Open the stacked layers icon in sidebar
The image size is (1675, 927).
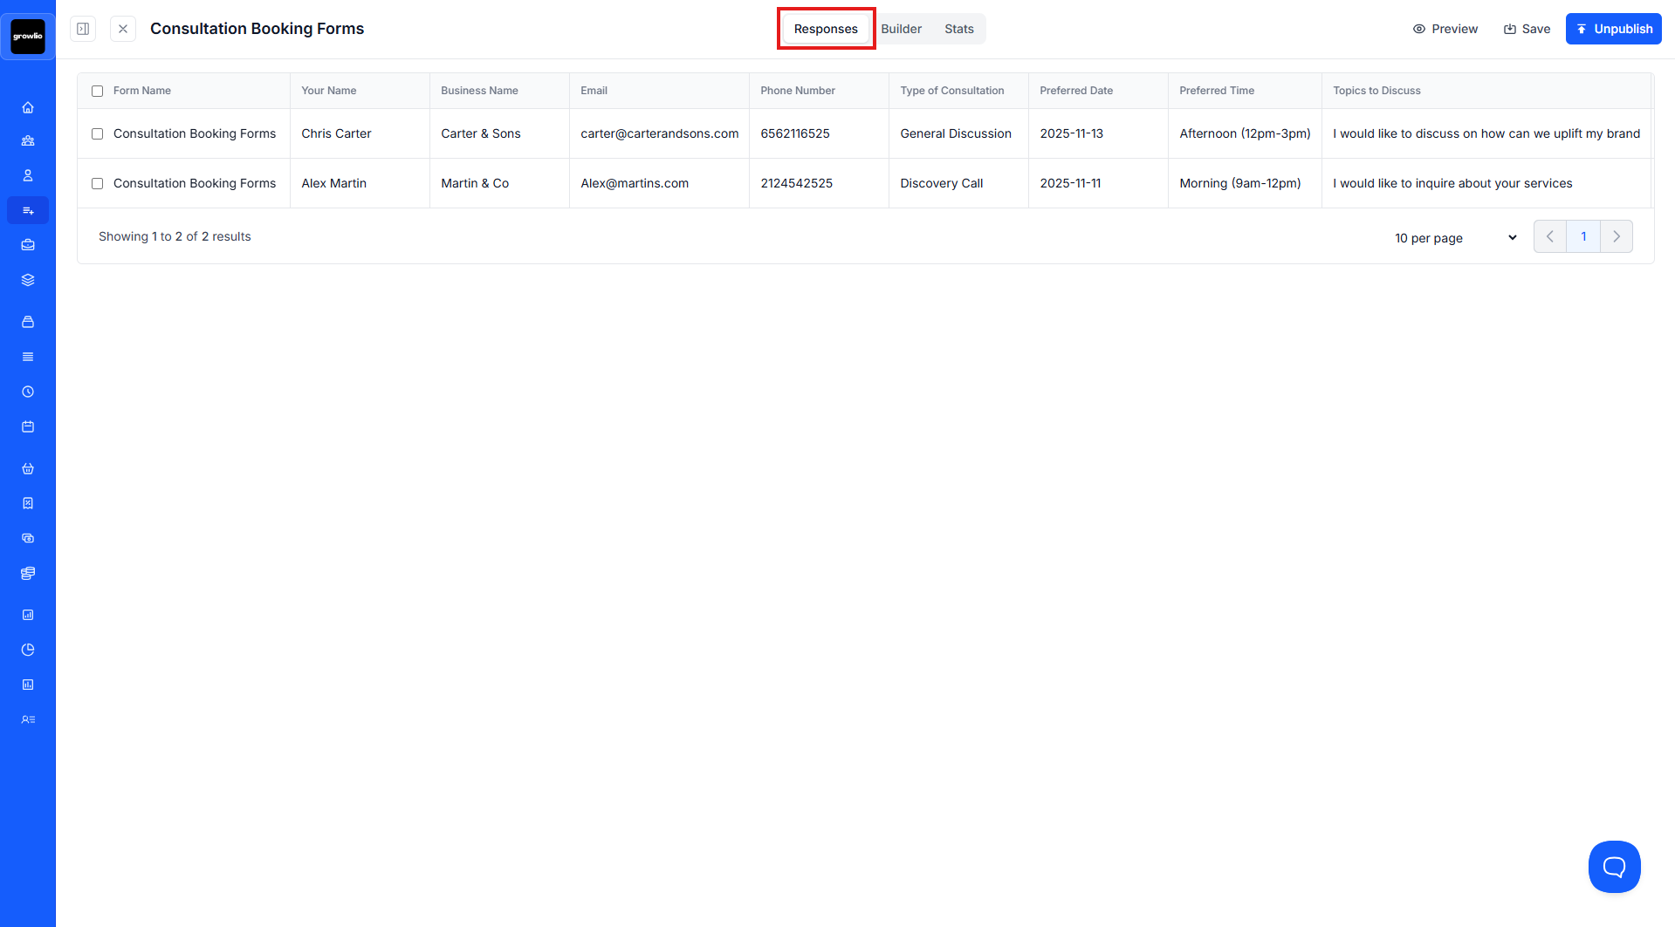pos(28,280)
